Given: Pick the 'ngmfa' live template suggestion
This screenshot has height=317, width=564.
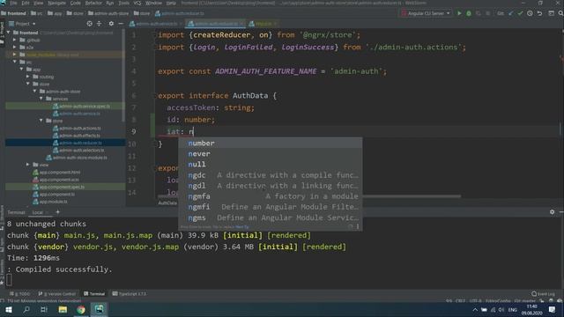Looking at the screenshot, I should click(271, 196).
